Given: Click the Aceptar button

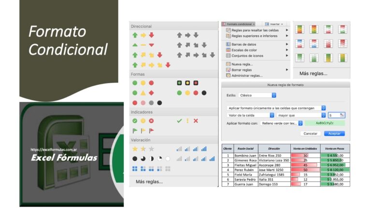Looking at the screenshot, I should point(334,133).
